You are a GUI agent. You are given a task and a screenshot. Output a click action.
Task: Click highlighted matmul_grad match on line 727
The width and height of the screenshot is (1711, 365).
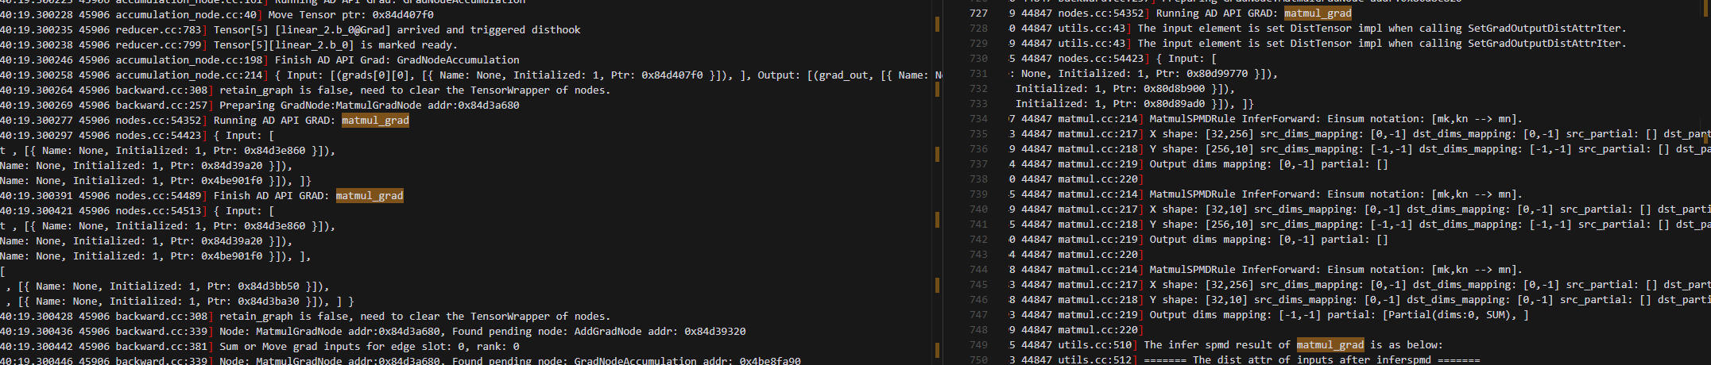(x=1318, y=13)
